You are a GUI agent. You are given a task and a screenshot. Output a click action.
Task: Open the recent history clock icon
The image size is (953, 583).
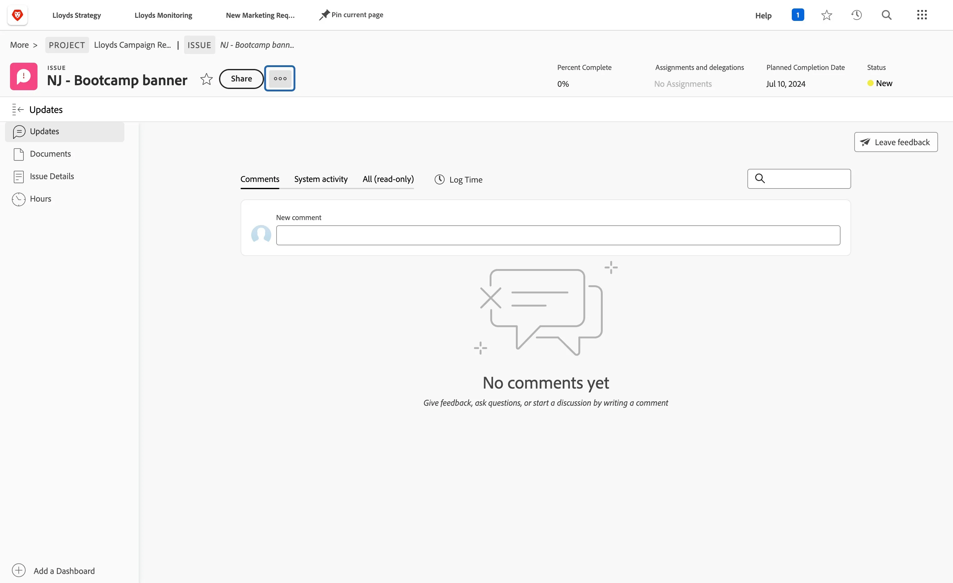coord(856,15)
